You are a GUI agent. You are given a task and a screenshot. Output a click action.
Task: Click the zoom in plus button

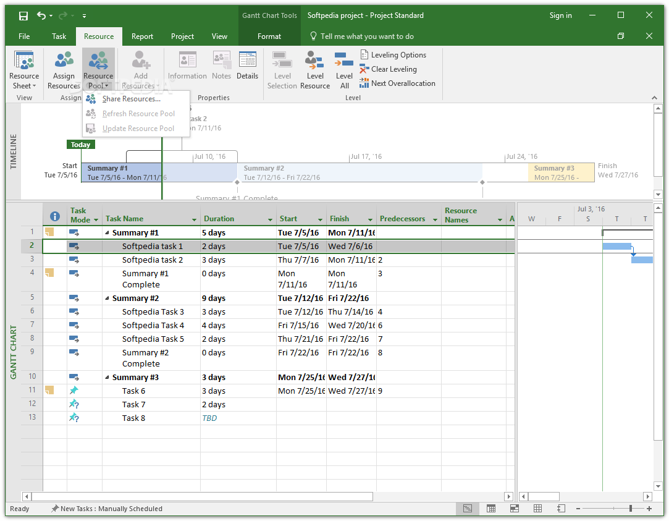[x=649, y=509]
